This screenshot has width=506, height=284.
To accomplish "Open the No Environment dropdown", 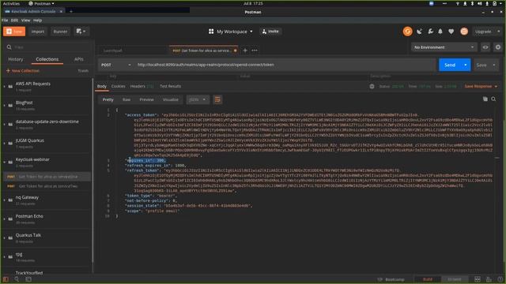I will (444, 47).
